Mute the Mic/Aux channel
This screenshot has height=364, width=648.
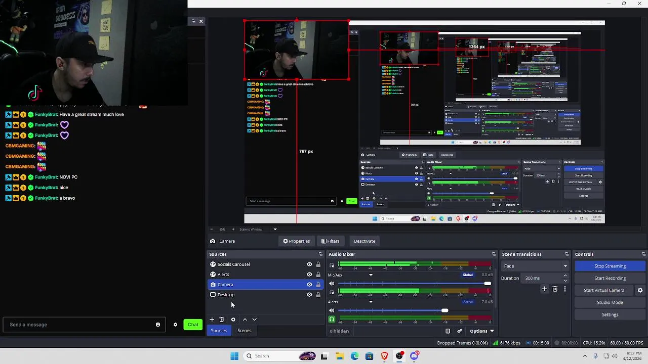[x=332, y=284]
